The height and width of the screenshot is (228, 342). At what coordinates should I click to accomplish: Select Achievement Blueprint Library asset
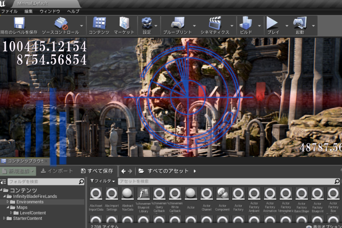pyautogui.click(x=143, y=200)
